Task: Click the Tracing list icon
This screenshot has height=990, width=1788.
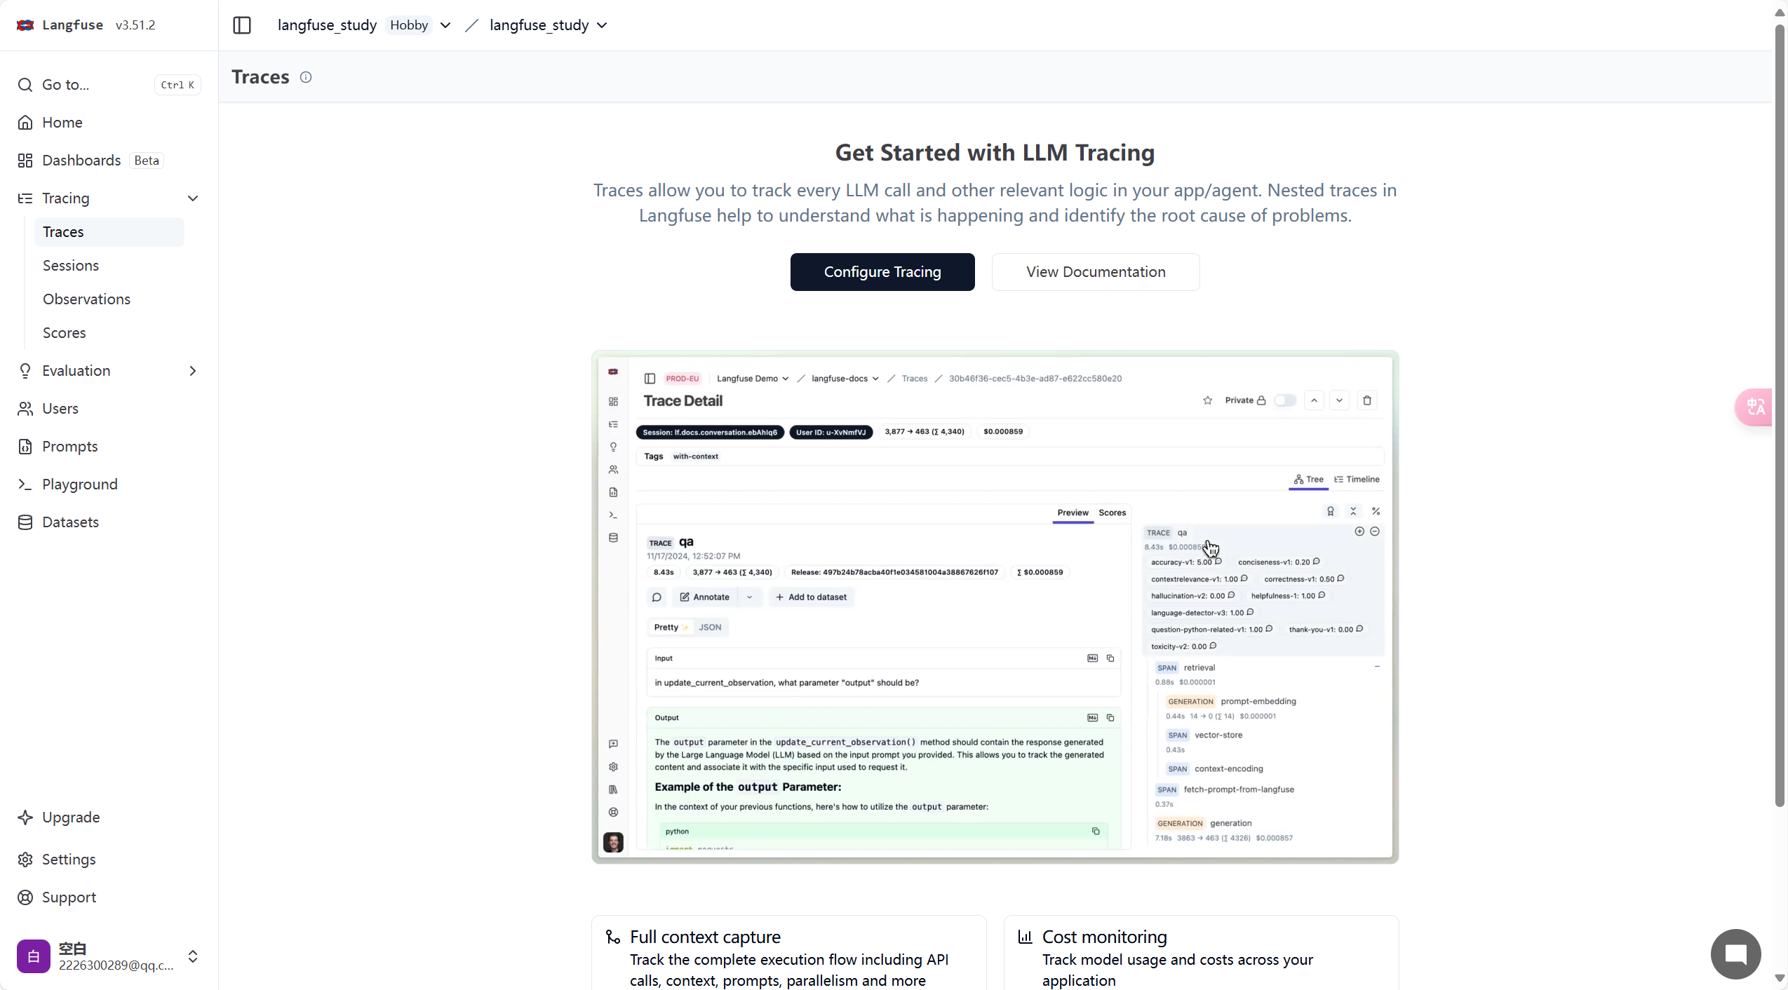Action: click(x=25, y=198)
